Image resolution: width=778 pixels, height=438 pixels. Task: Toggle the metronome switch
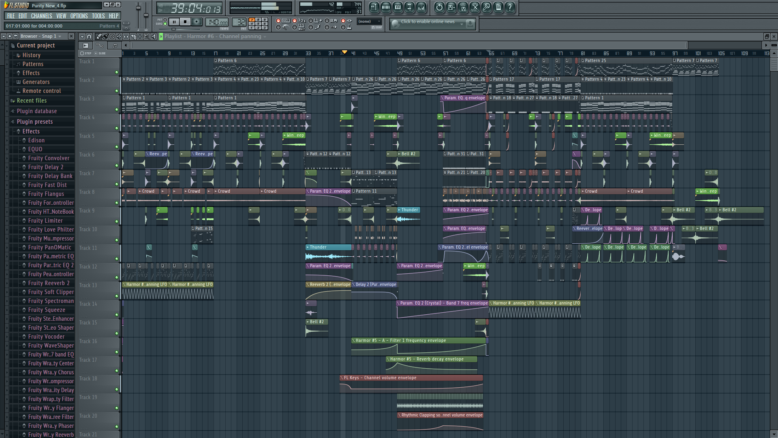[x=278, y=27]
